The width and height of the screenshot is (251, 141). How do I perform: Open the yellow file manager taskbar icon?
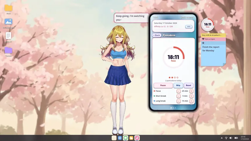[131, 138]
